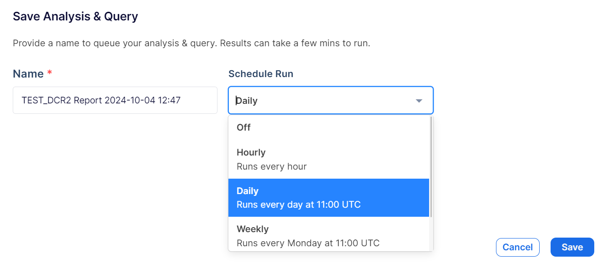This screenshot has width=607, height=263.
Task: Click the Name field label
Action: pos(28,73)
